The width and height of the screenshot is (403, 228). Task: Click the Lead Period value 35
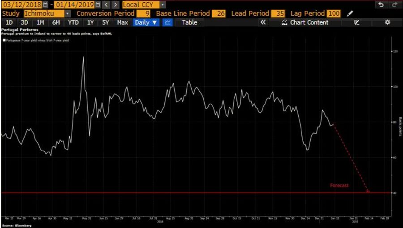point(278,13)
